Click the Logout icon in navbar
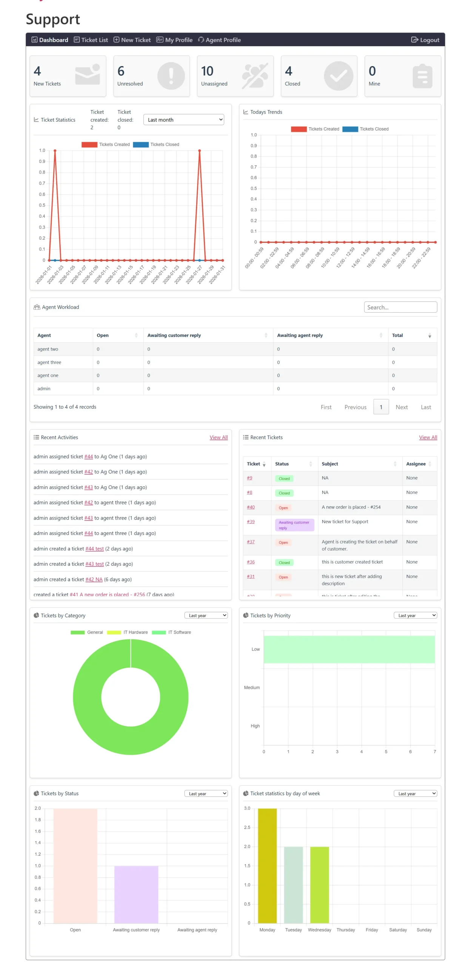This screenshot has width=465, height=968. tap(414, 40)
